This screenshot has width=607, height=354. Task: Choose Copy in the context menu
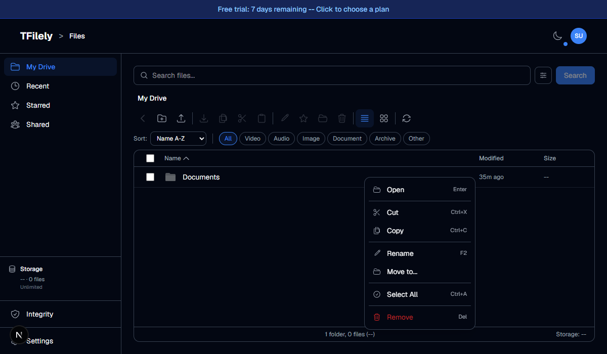[x=420, y=231]
